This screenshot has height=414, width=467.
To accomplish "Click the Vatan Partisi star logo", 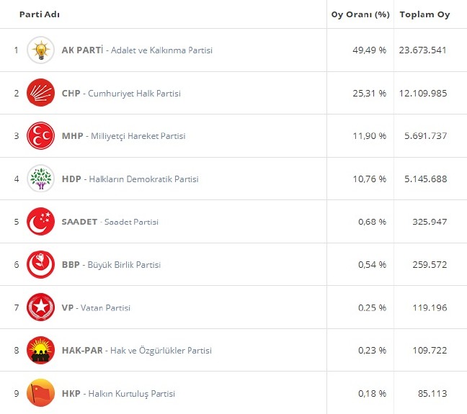I will click(x=40, y=307).
